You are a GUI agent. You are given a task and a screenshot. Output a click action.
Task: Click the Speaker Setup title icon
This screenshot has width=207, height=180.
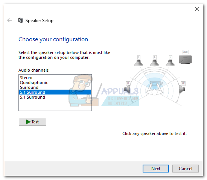pos(20,20)
